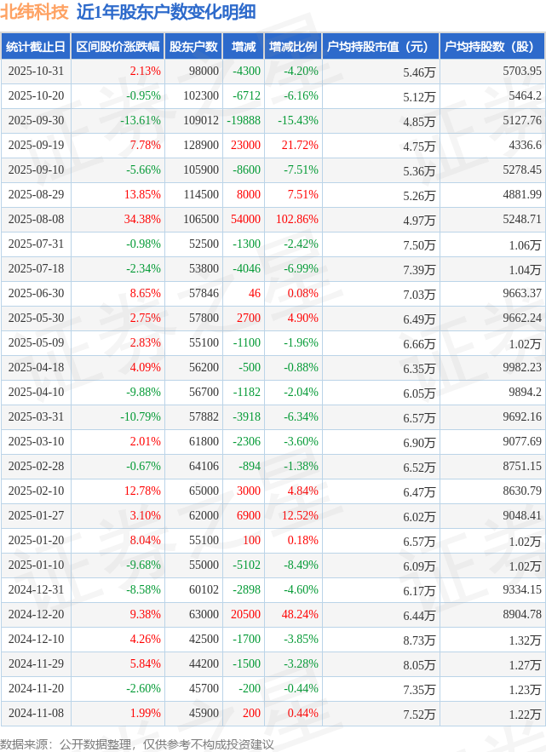Click the 增减比例 column header
Image resolution: width=546 pixels, height=752 pixels.
click(293, 47)
